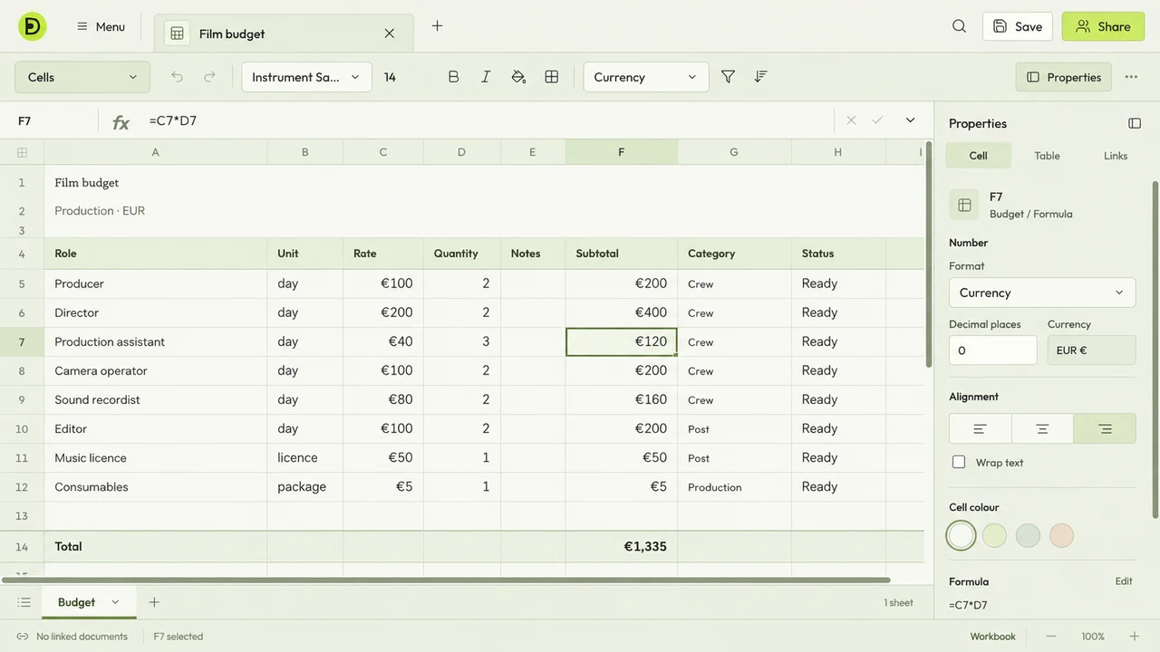
Task: Collapse the Properties panel side icon
Action: (1135, 123)
